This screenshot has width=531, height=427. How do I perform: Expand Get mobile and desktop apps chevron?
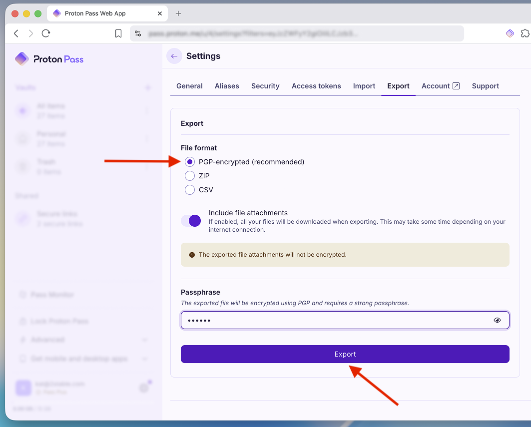[x=144, y=359]
